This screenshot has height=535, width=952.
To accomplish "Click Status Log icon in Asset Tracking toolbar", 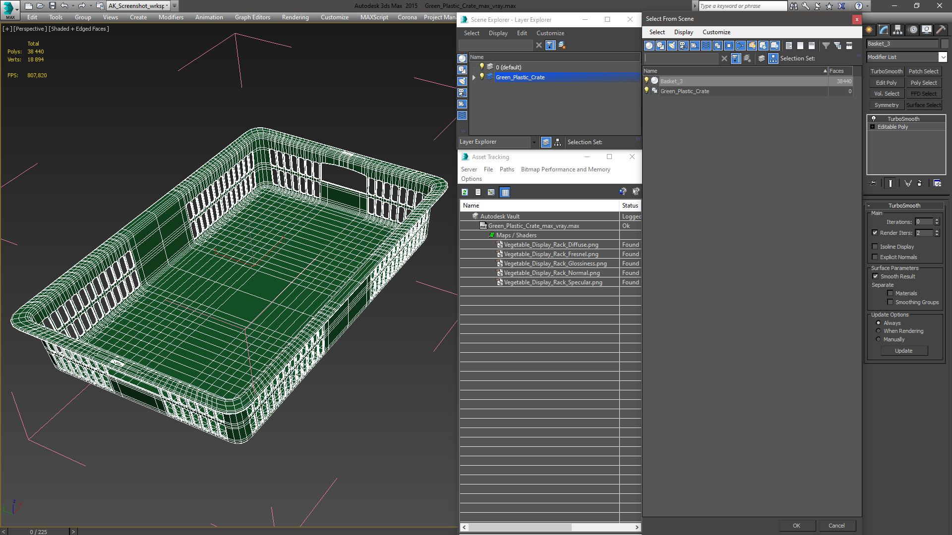I will (x=478, y=192).
